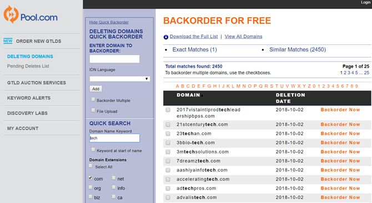372x203 pixels.
Task: Enable the File Upload checkbox
Action: tap(93, 110)
